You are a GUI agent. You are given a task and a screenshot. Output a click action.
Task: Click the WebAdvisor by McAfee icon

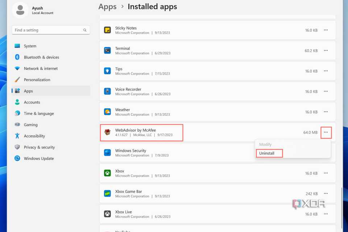point(107,132)
